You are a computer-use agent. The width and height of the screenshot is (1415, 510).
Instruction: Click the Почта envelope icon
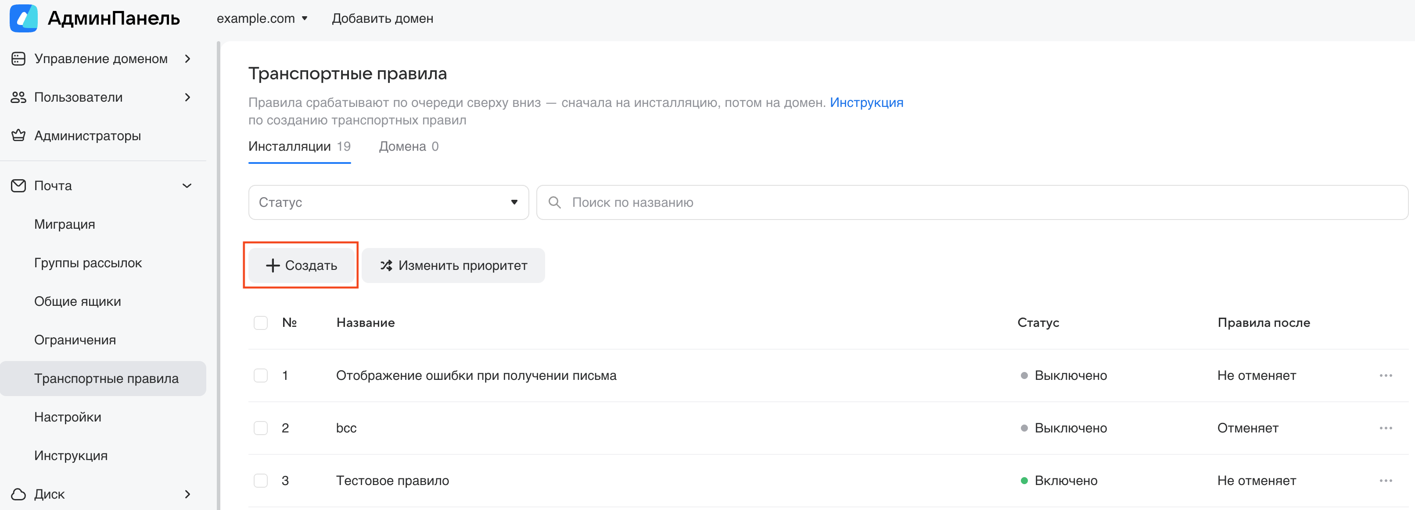[18, 185]
